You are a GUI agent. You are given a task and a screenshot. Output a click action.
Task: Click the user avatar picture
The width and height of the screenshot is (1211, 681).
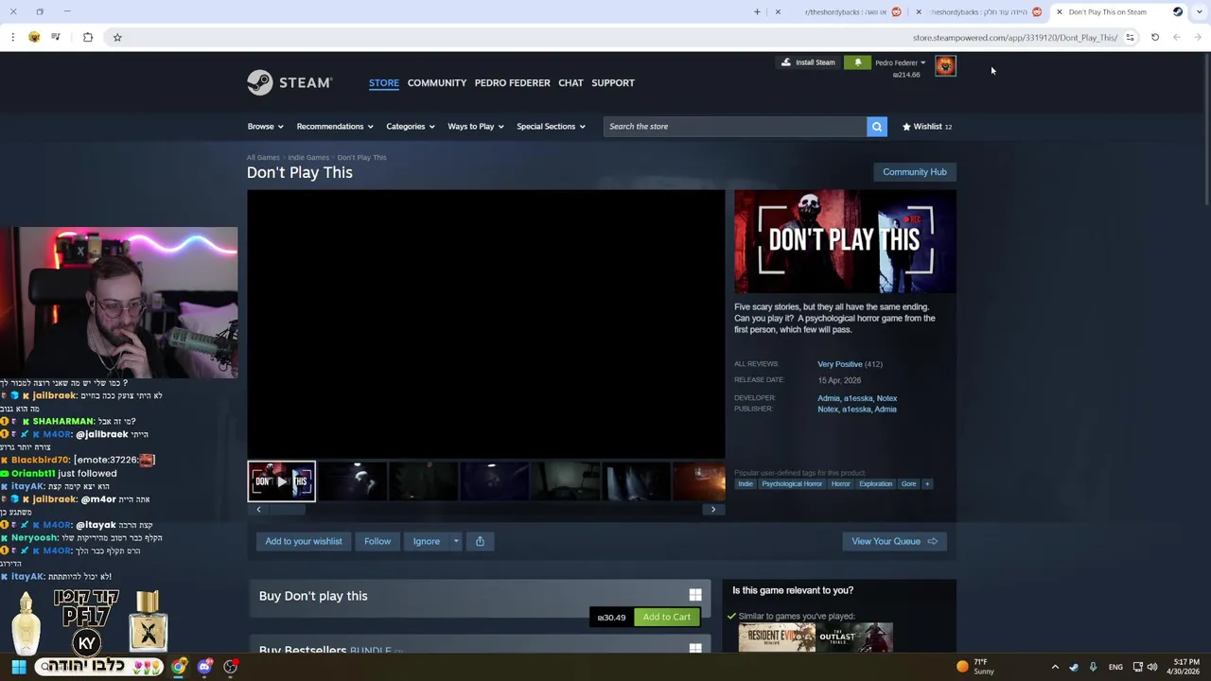pos(945,65)
